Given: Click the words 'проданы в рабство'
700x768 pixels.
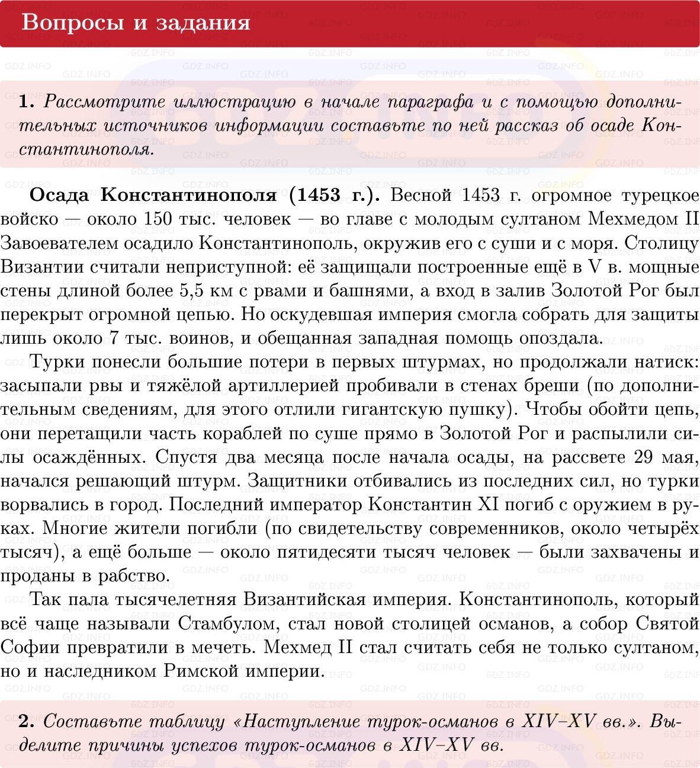Looking at the screenshot, I should click(85, 577).
